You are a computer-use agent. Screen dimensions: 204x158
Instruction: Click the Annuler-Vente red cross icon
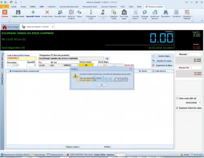click(x=47, y=12)
